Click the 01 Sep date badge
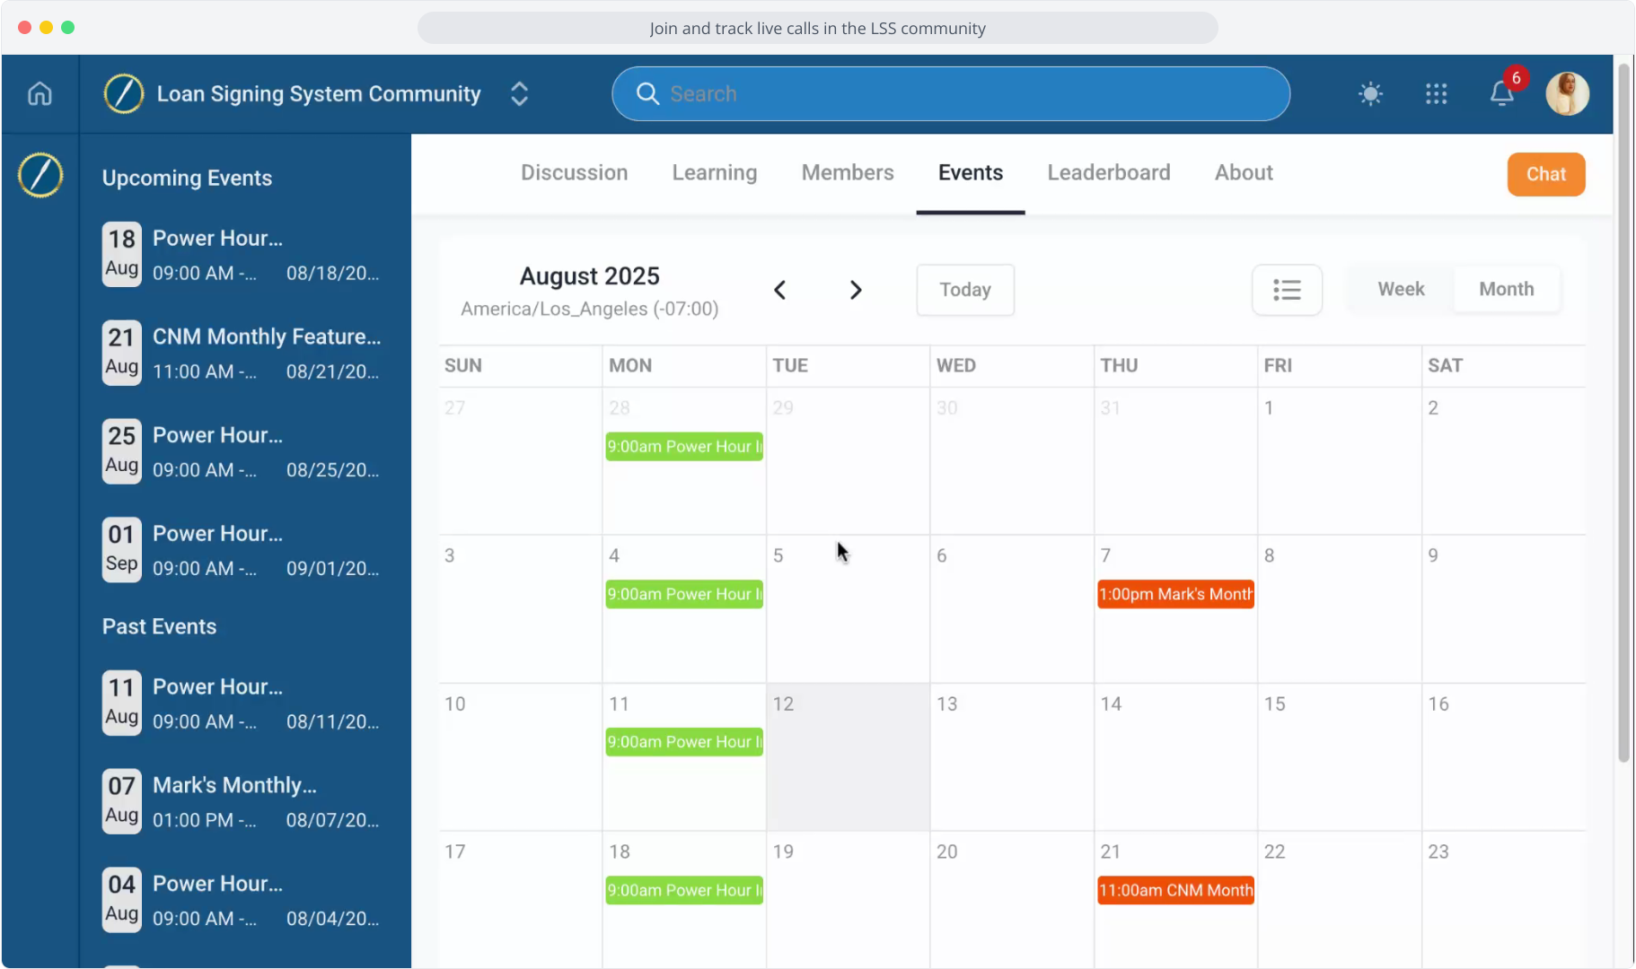Screen dimensions: 1636x969 [x=121, y=550]
